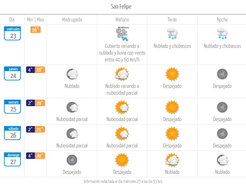This screenshot has height=185, width=246.
Task: Click miércoles Noche rain showers cloud icon
Action: (x=222, y=33)
